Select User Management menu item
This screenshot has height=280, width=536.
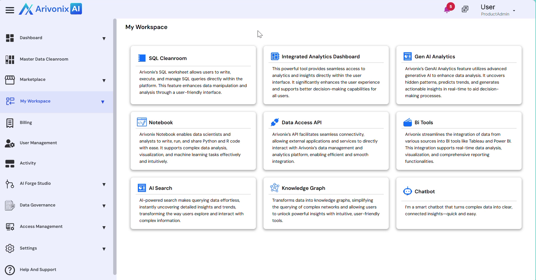point(38,143)
